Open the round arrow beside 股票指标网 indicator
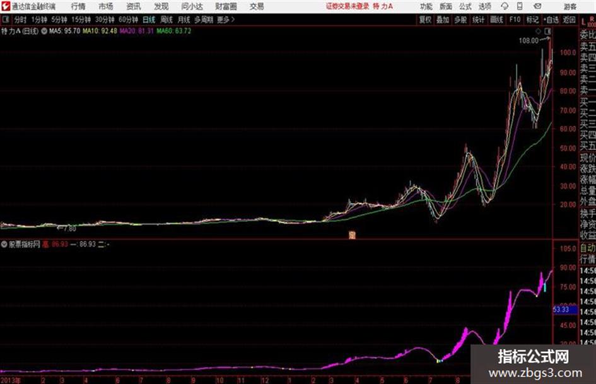This screenshot has height=384, width=596. pos(4,244)
